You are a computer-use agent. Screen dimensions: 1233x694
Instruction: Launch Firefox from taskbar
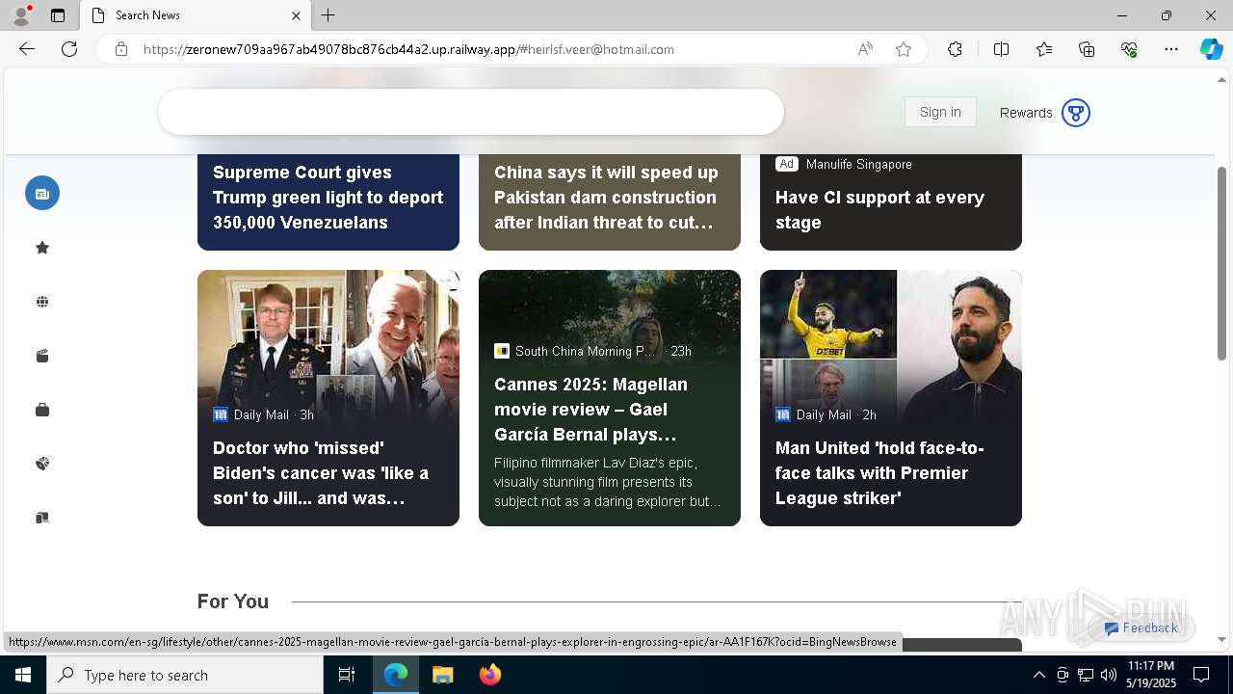(x=490, y=675)
